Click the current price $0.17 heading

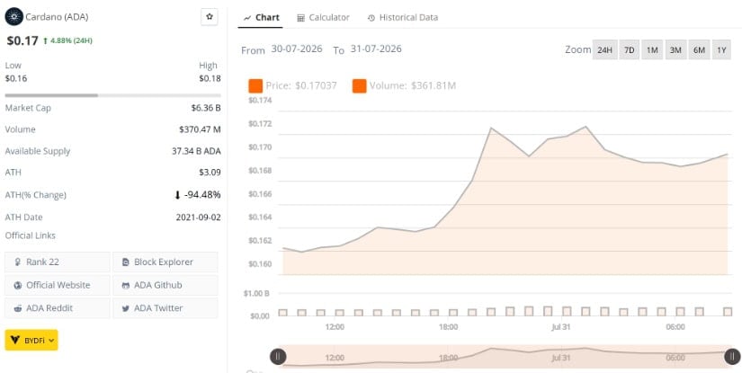[22, 40]
